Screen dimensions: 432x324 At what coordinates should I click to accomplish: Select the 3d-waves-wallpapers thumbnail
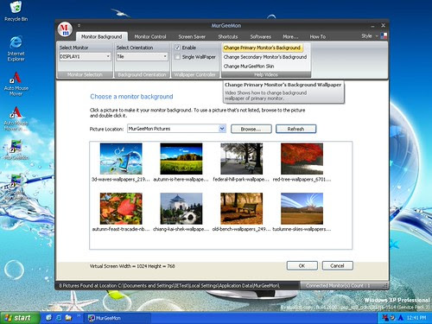point(121,159)
